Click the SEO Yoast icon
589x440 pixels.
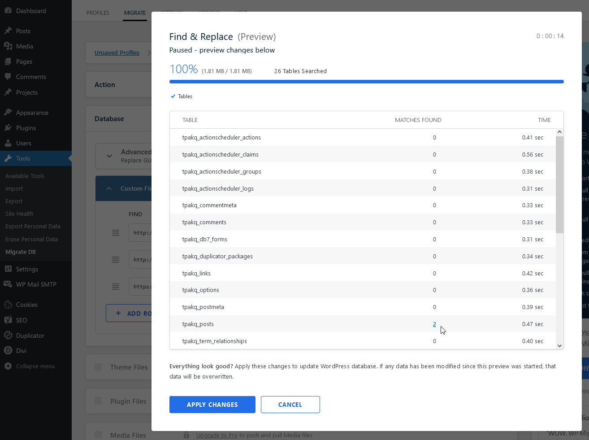(x=8, y=320)
